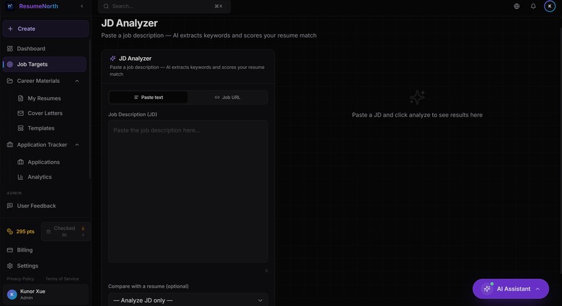Screen dimensions: 562x306
Task: Open the Terms of Service link
Action: pos(62,279)
